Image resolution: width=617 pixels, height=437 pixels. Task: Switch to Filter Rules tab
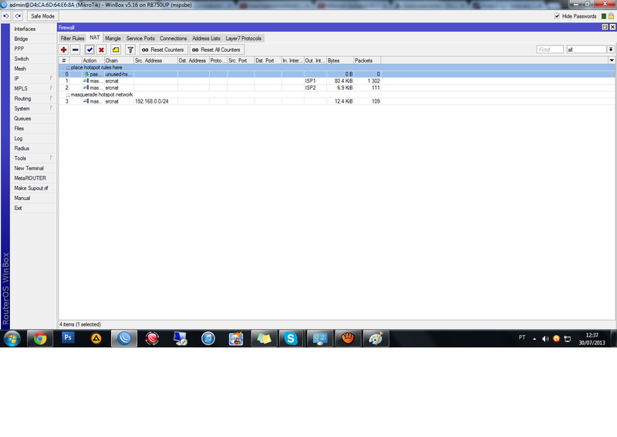point(72,39)
